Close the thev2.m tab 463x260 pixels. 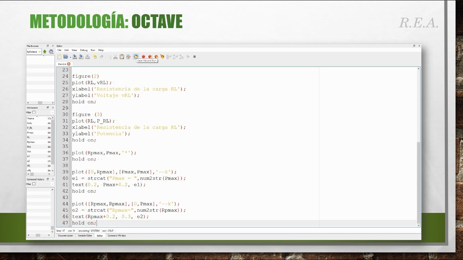tap(69, 64)
